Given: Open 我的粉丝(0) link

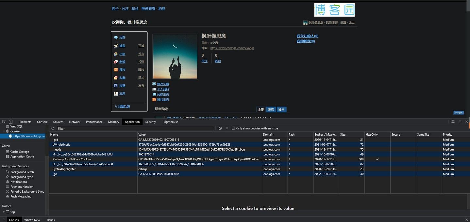Looking at the screenshot, I should coord(306,41).
